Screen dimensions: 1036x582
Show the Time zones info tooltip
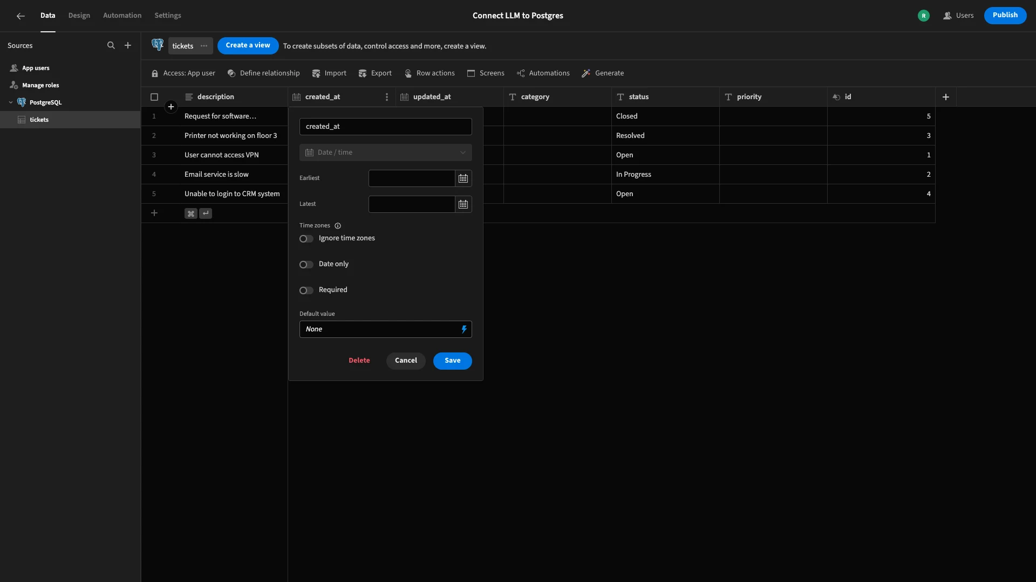coord(338,226)
